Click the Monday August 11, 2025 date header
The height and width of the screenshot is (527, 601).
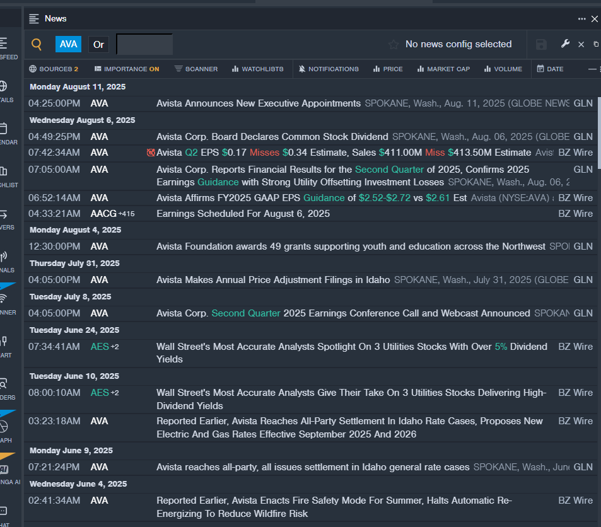78,87
